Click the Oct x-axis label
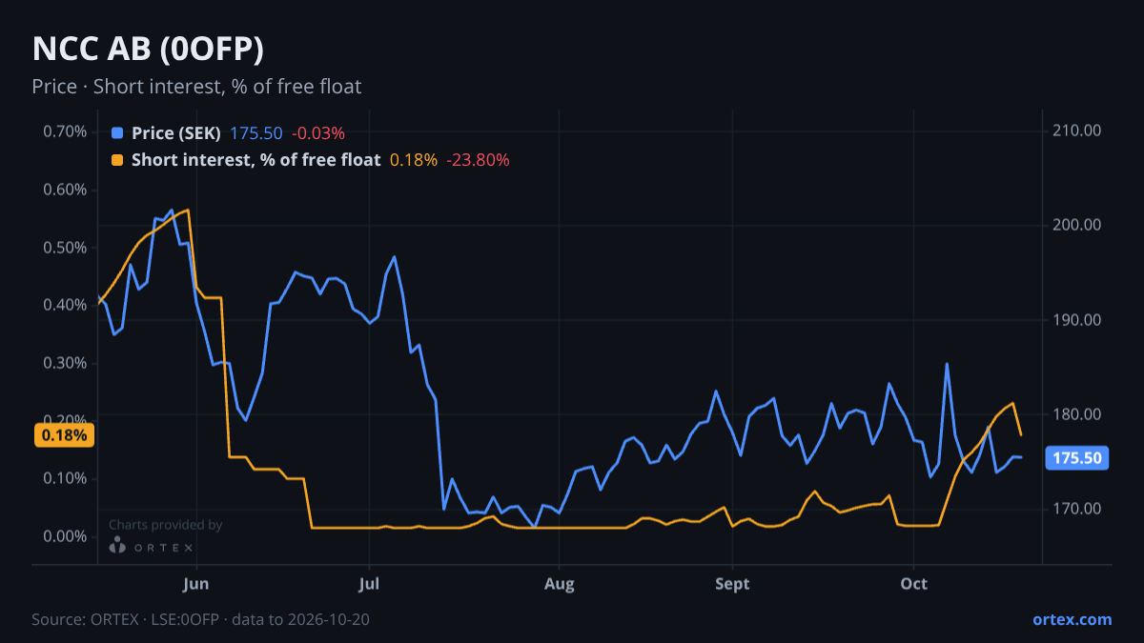 (x=913, y=584)
